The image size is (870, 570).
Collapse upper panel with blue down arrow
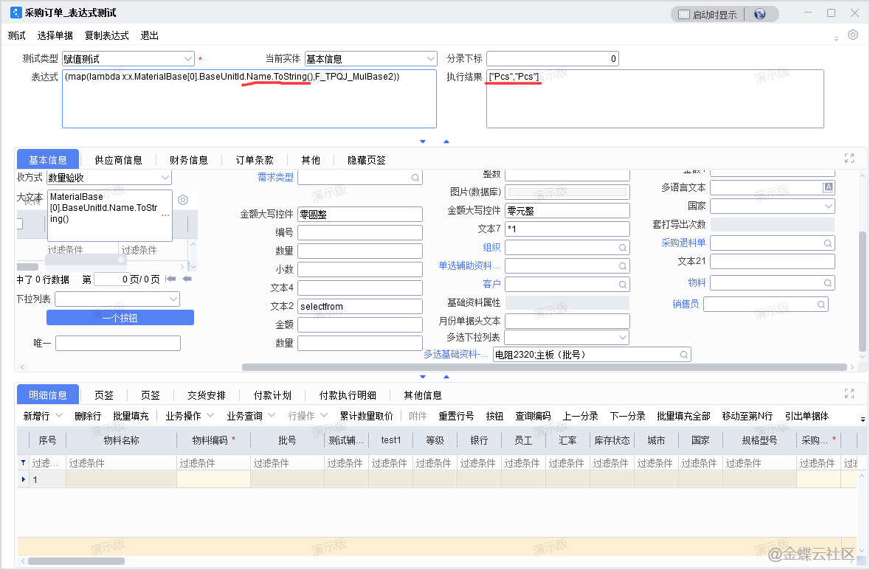pos(423,142)
